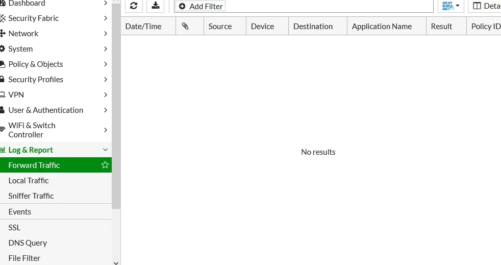501x265 pixels.
Task: Open the log location dropdown
Action: pyautogui.click(x=451, y=6)
